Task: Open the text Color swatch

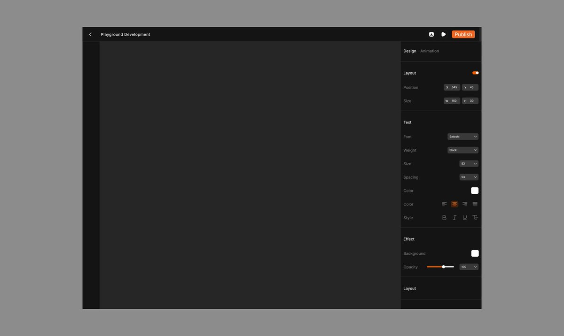Action: (475, 191)
